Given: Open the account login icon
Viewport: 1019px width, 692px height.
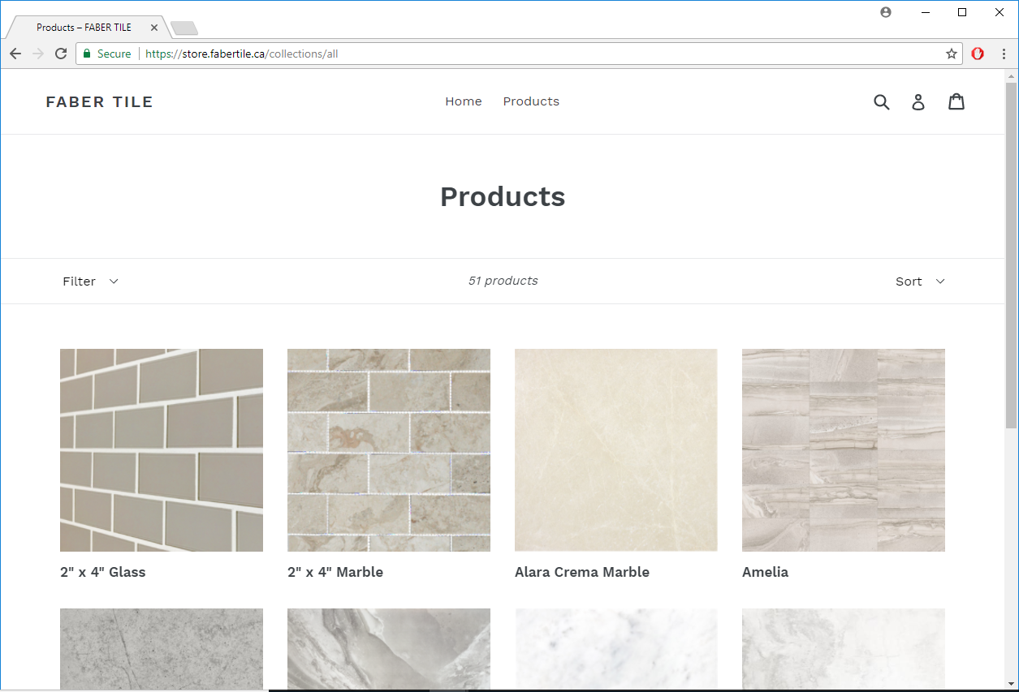Looking at the screenshot, I should [x=918, y=101].
